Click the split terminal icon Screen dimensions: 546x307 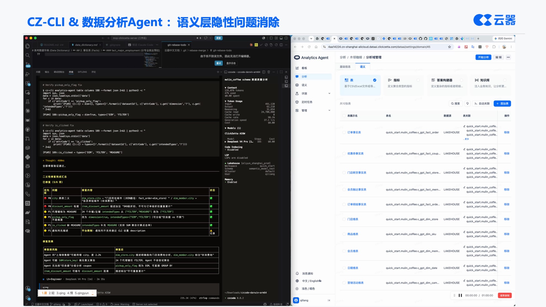264,72
